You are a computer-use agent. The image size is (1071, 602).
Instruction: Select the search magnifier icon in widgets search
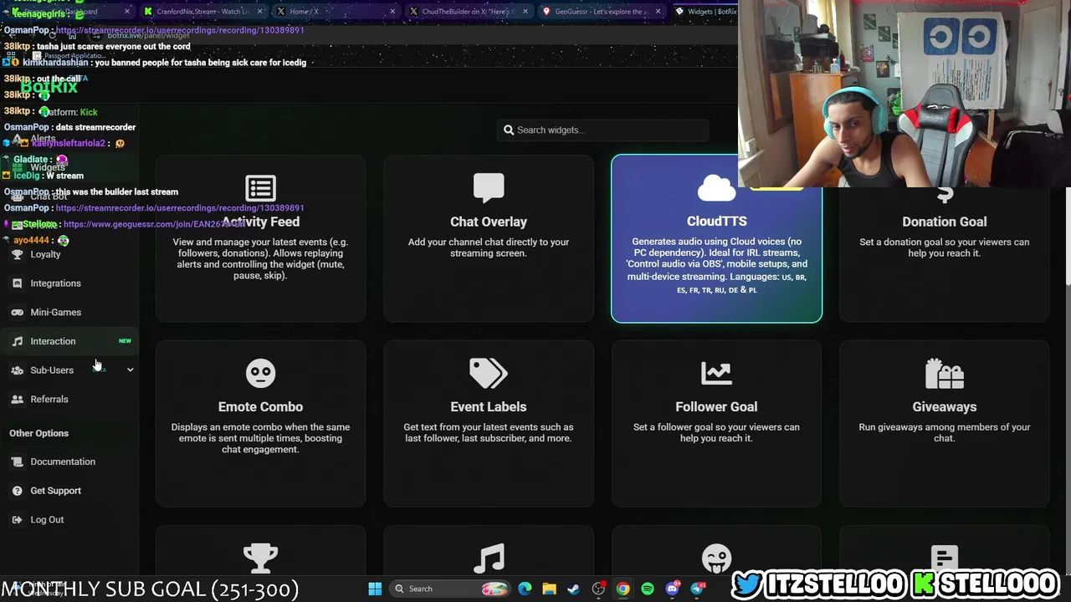tap(509, 130)
